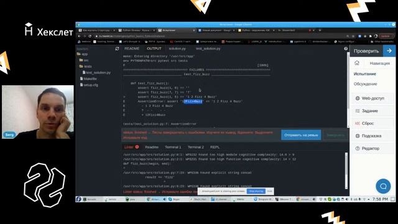The image size is (398, 224).
Task: Click the browser back arrow
Action: pos(79,36)
